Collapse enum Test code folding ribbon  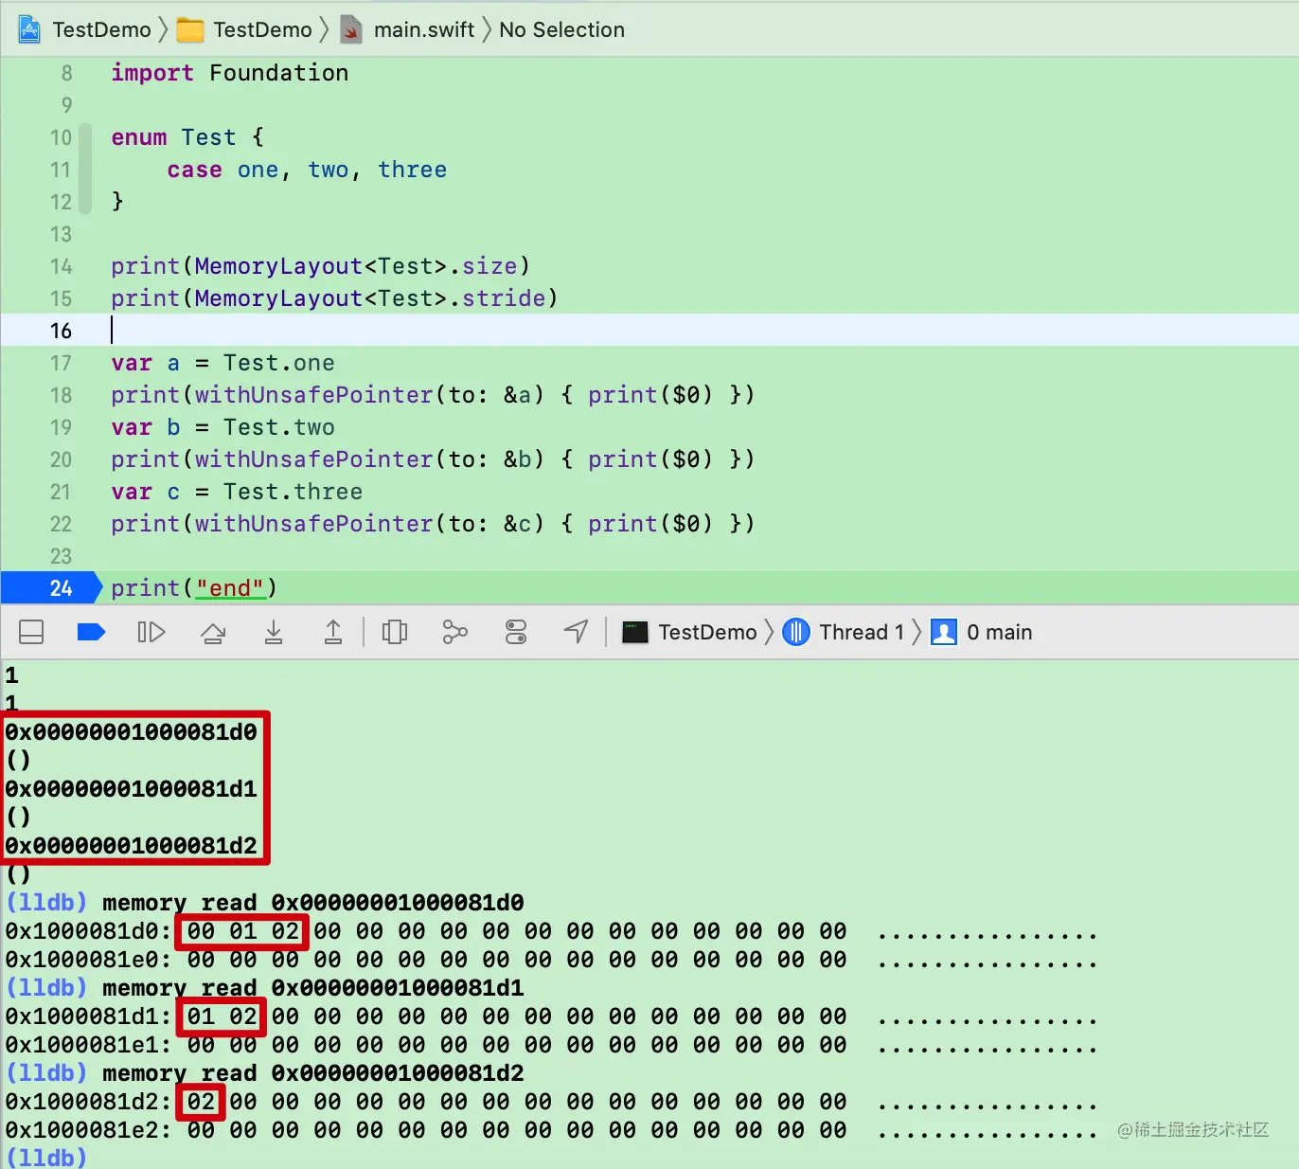click(86, 169)
